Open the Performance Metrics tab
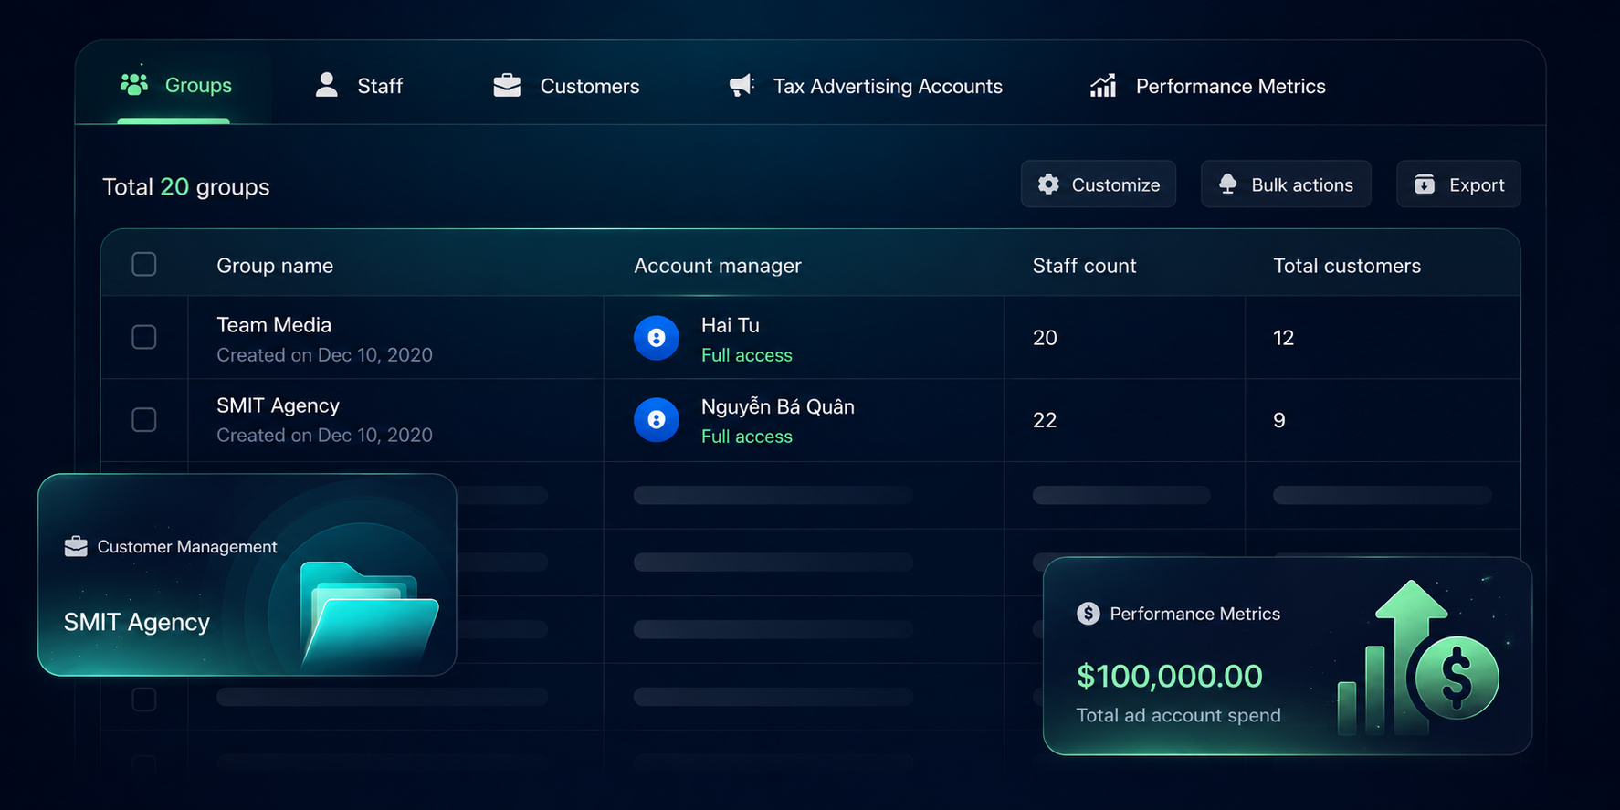The width and height of the screenshot is (1620, 810). pos(1207,85)
